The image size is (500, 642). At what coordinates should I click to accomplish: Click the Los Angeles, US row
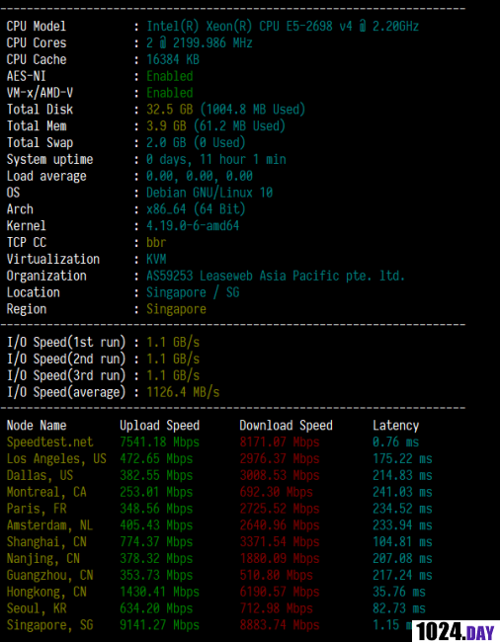point(219,458)
